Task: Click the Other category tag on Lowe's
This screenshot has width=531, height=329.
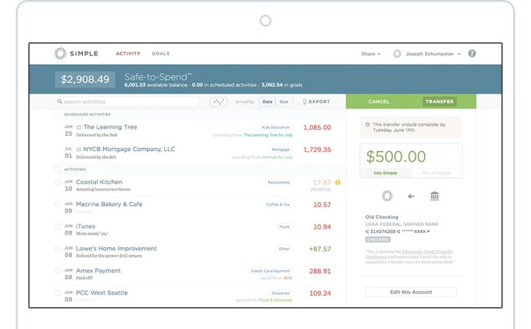Action: point(284,249)
